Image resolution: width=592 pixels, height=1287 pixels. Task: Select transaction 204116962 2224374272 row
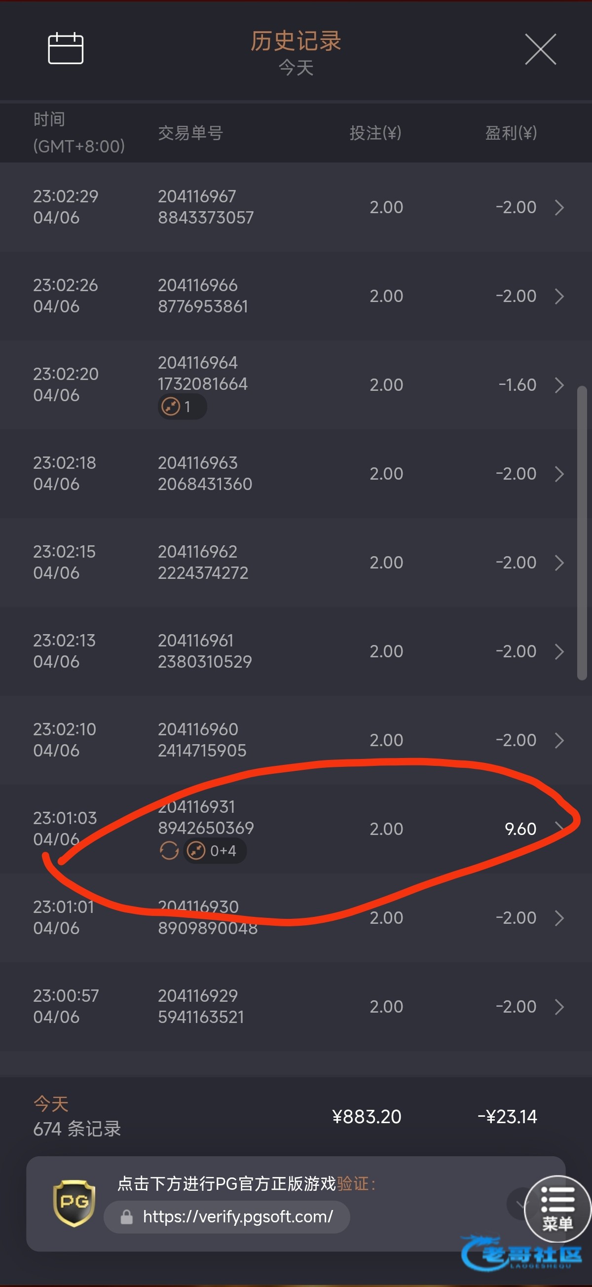pos(296,563)
